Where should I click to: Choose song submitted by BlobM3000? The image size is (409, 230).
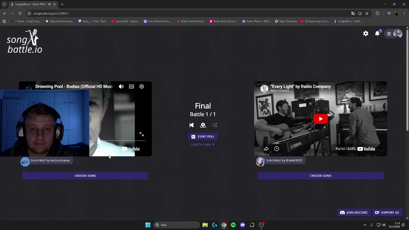pyautogui.click(x=320, y=176)
